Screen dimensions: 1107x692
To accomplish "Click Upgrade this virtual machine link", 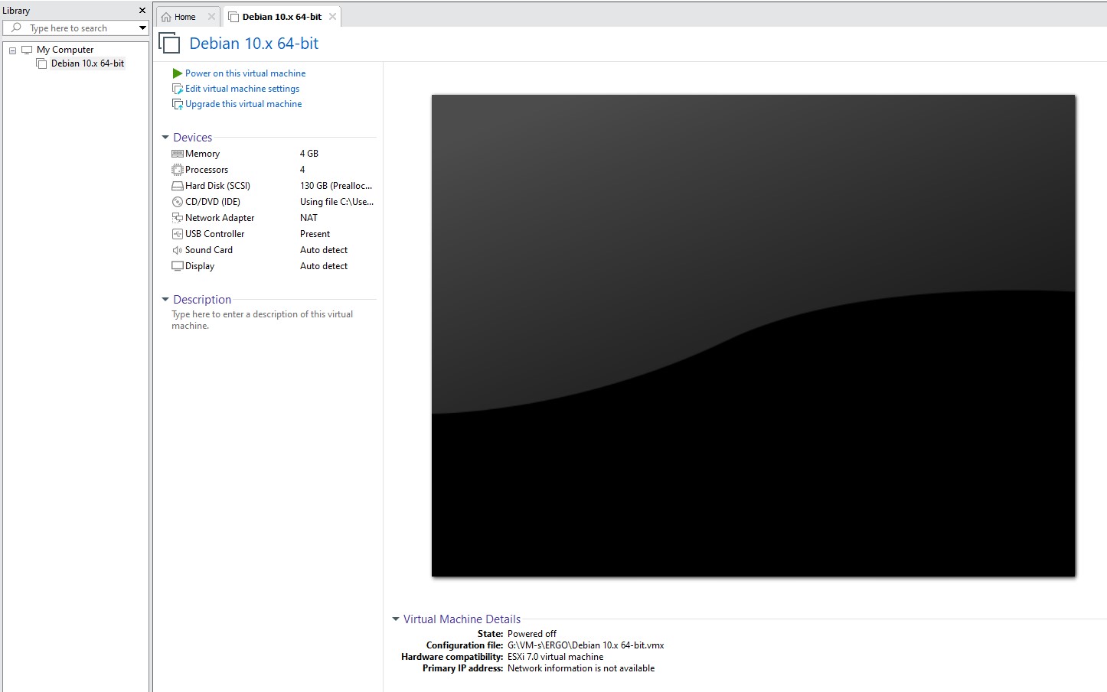I will tap(243, 104).
